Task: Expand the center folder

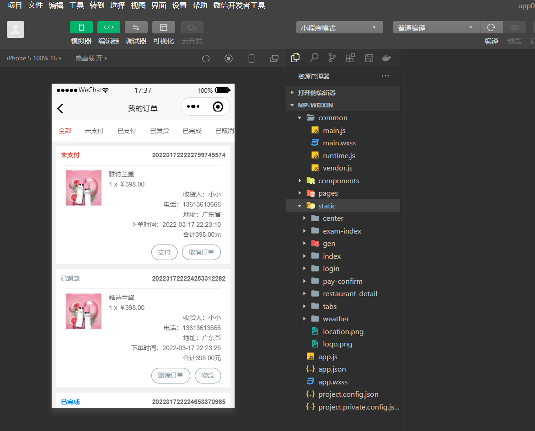Action: point(343,218)
